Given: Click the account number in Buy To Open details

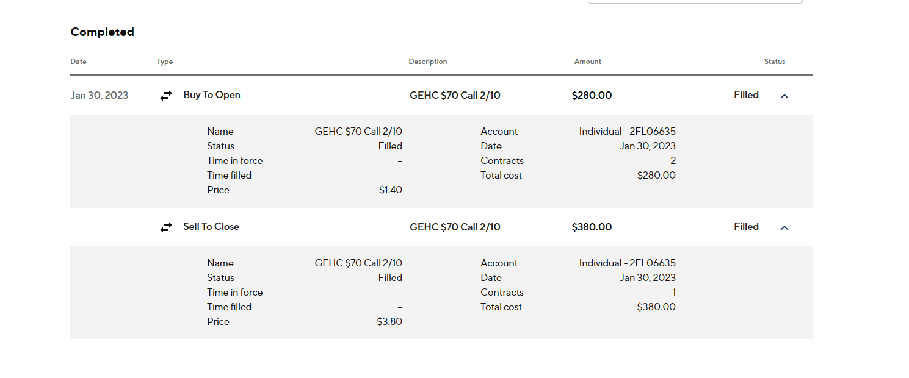Looking at the screenshot, I should point(627,131).
